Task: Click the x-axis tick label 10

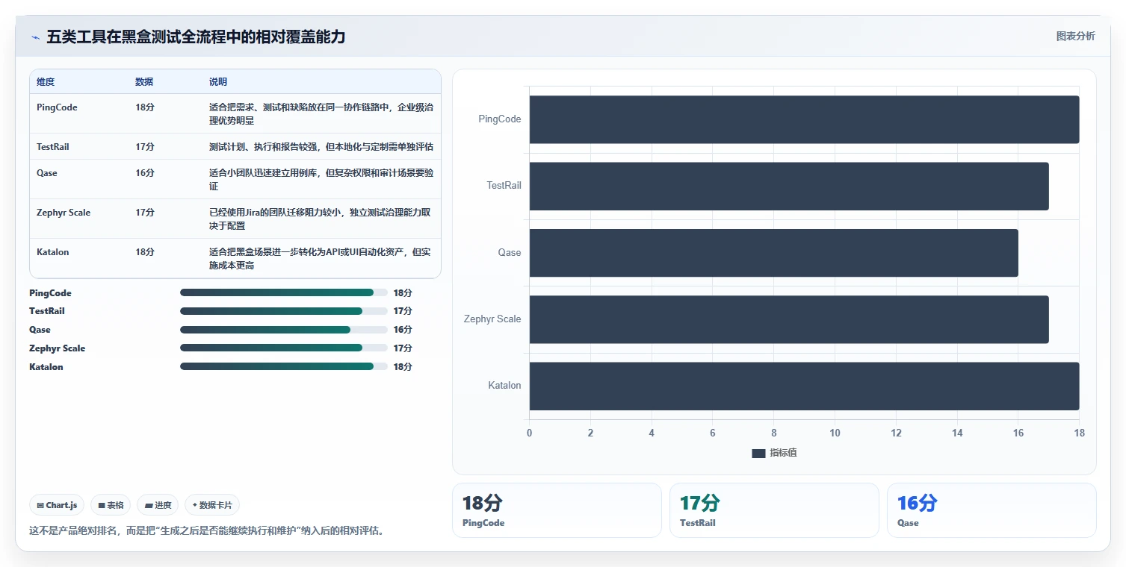Action: tap(835, 433)
